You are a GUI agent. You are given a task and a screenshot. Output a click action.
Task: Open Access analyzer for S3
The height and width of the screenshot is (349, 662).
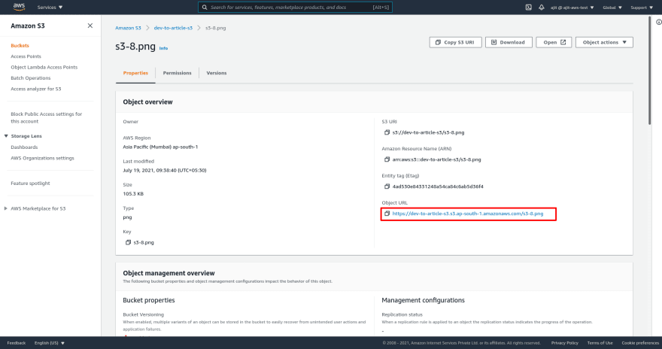36,89
